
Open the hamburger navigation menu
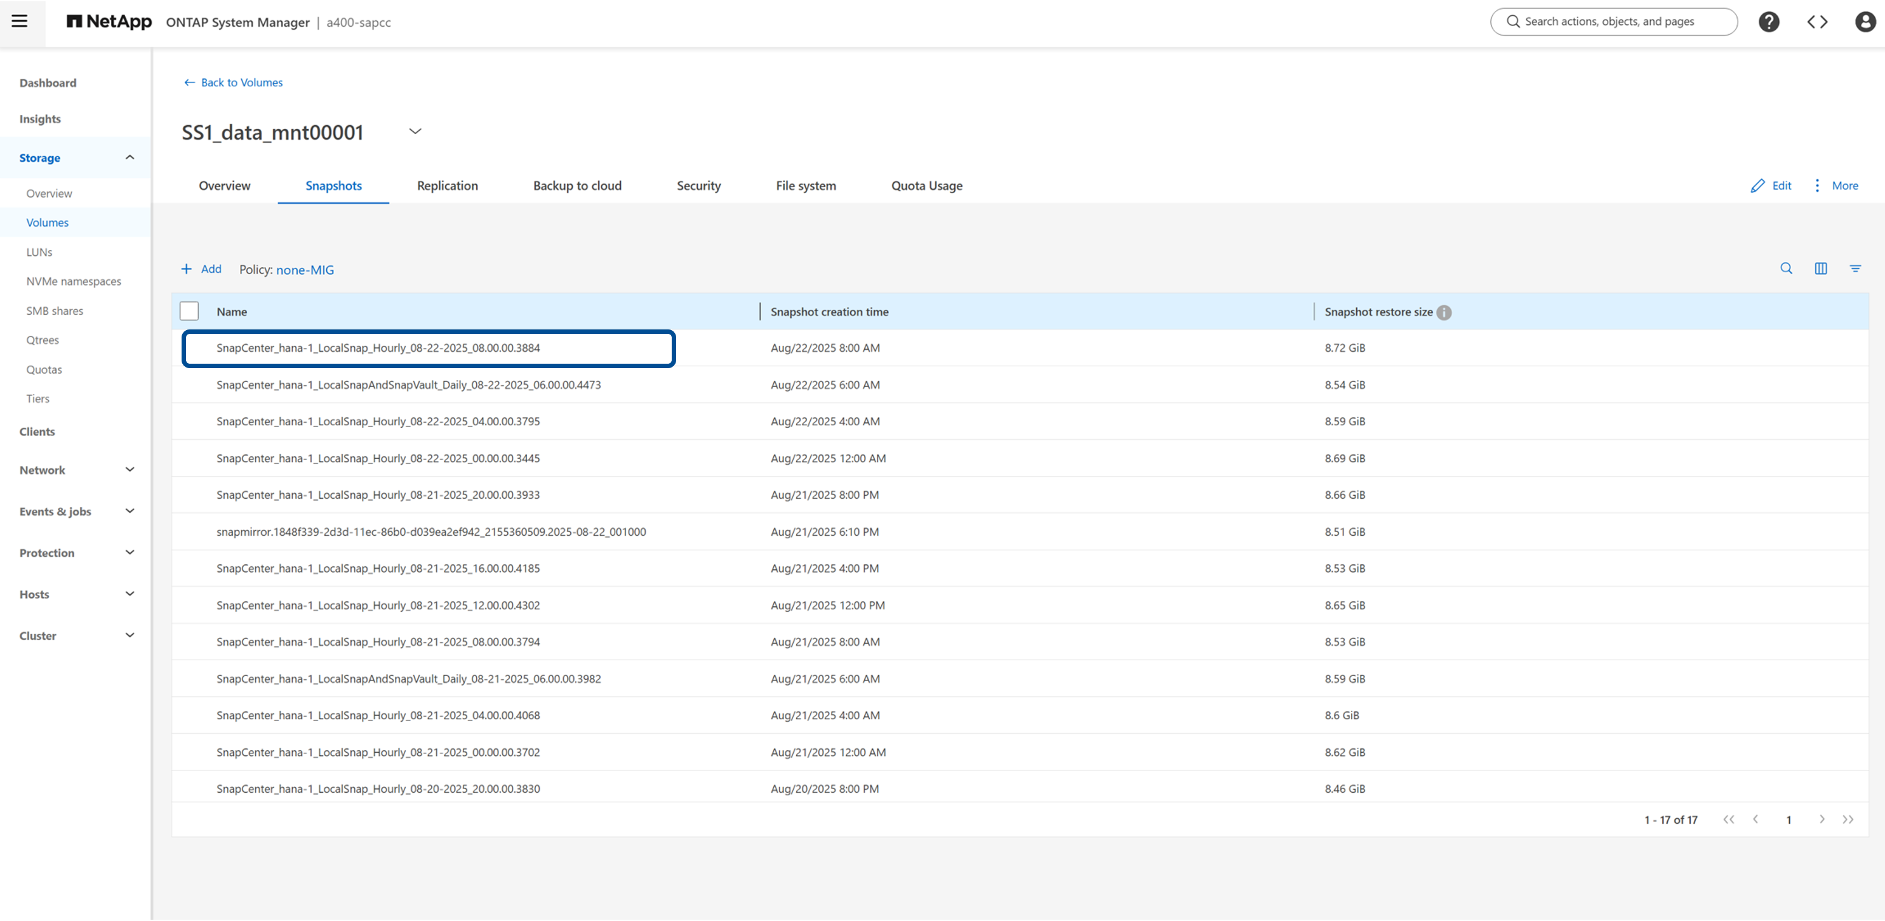coord(20,21)
